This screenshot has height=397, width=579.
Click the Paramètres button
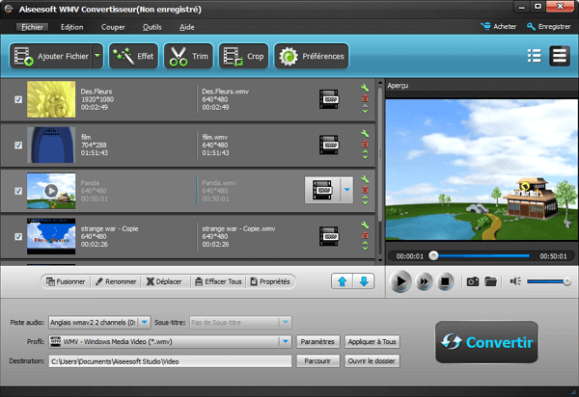click(317, 342)
